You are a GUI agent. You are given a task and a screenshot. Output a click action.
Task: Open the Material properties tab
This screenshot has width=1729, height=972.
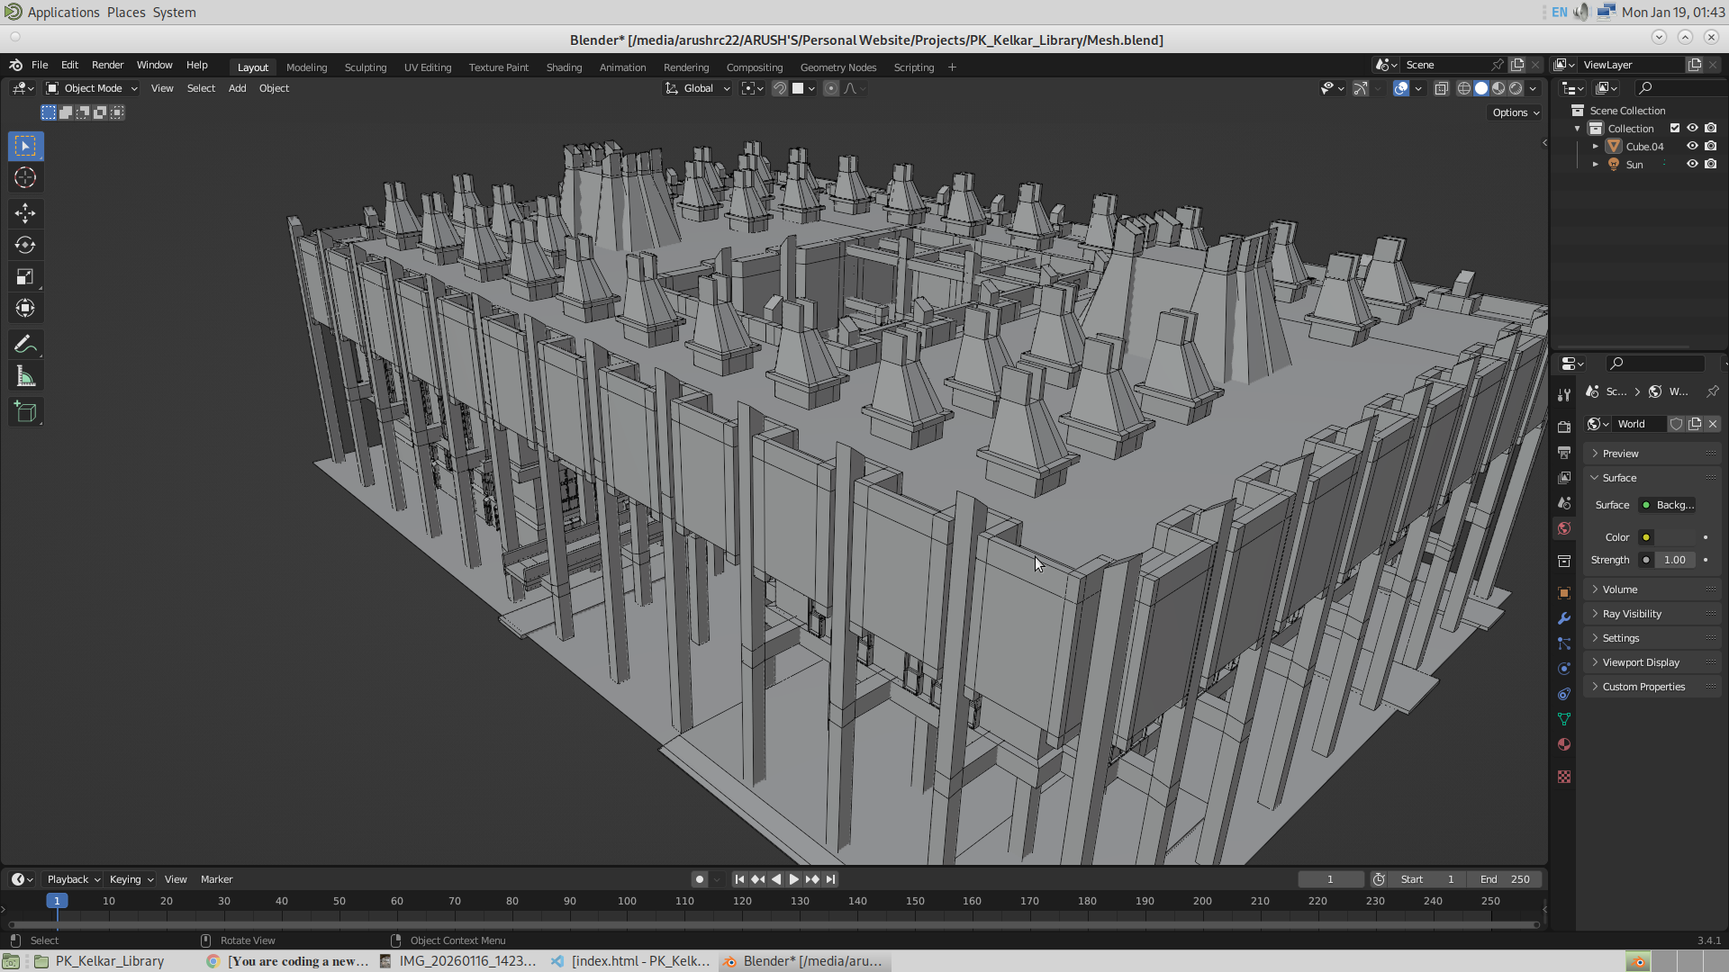pyautogui.click(x=1564, y=744)
